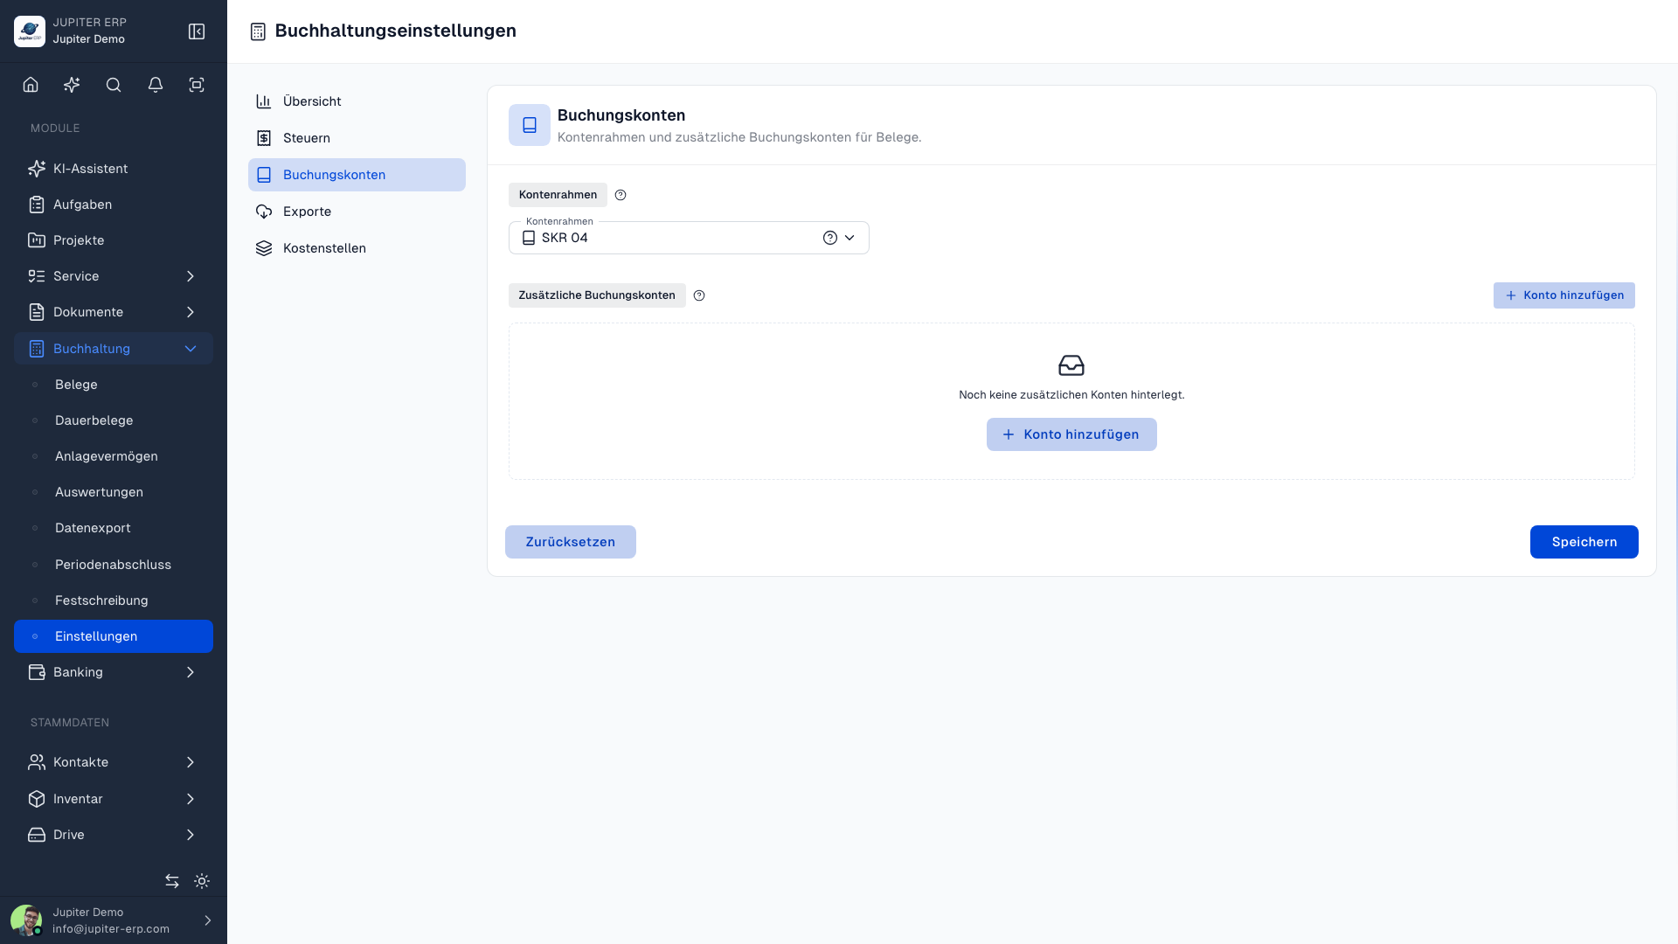Switch to the Steuern settings tab
1678x944 pixels.
pyautogui.click(x=357, y=138)
